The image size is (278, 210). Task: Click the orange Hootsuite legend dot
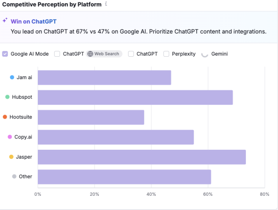[x=5, y=117]
